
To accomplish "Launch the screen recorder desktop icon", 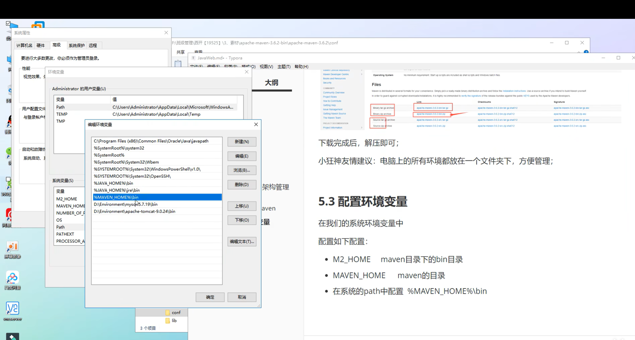I will tap(12, 247).
